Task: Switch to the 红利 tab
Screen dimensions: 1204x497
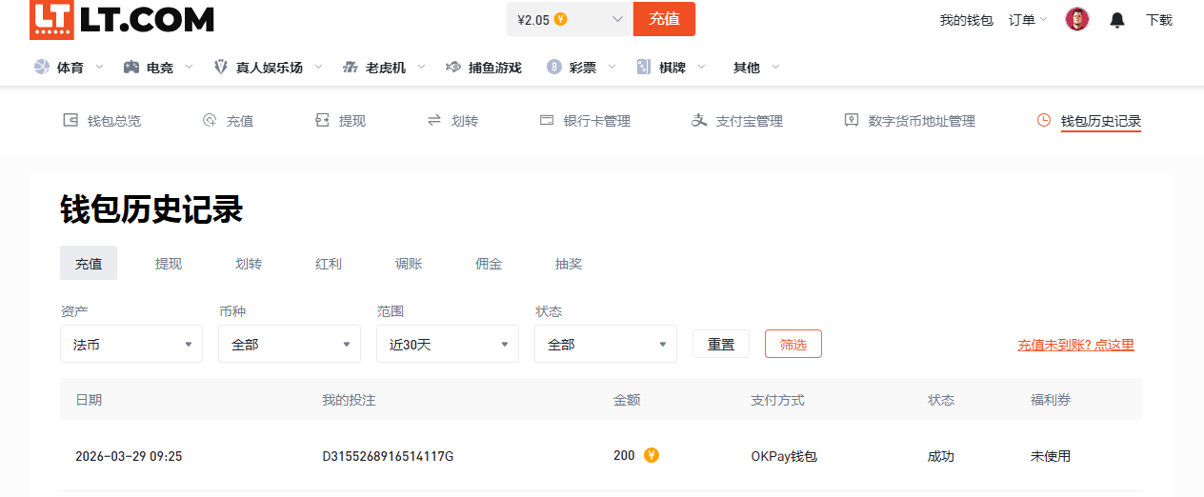Action: (x=329, y=264)
